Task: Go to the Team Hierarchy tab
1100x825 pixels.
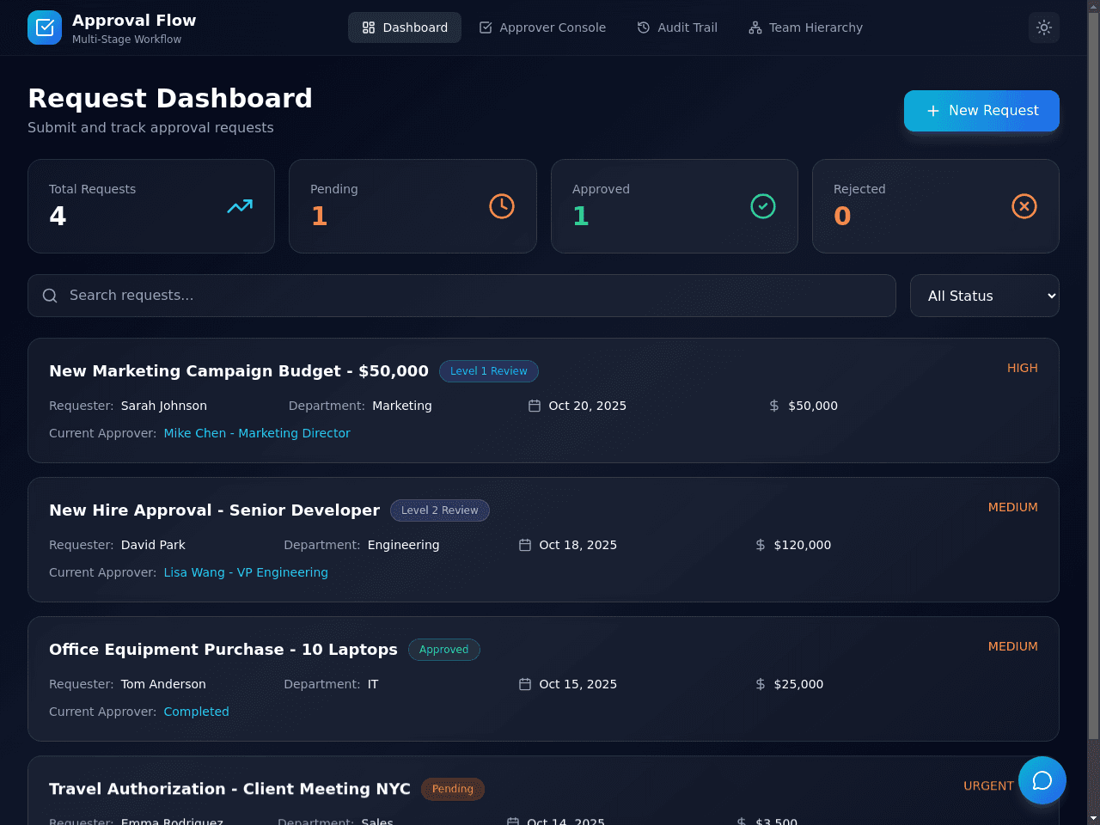Action: point(805,27)
